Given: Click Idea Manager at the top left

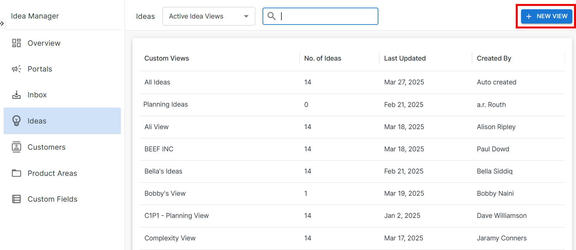Looking at the screenshot, I should click(x=35, y=16).
